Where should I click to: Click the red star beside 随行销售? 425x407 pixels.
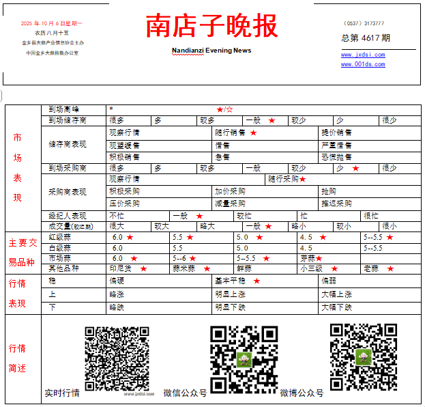coord(253,133)
